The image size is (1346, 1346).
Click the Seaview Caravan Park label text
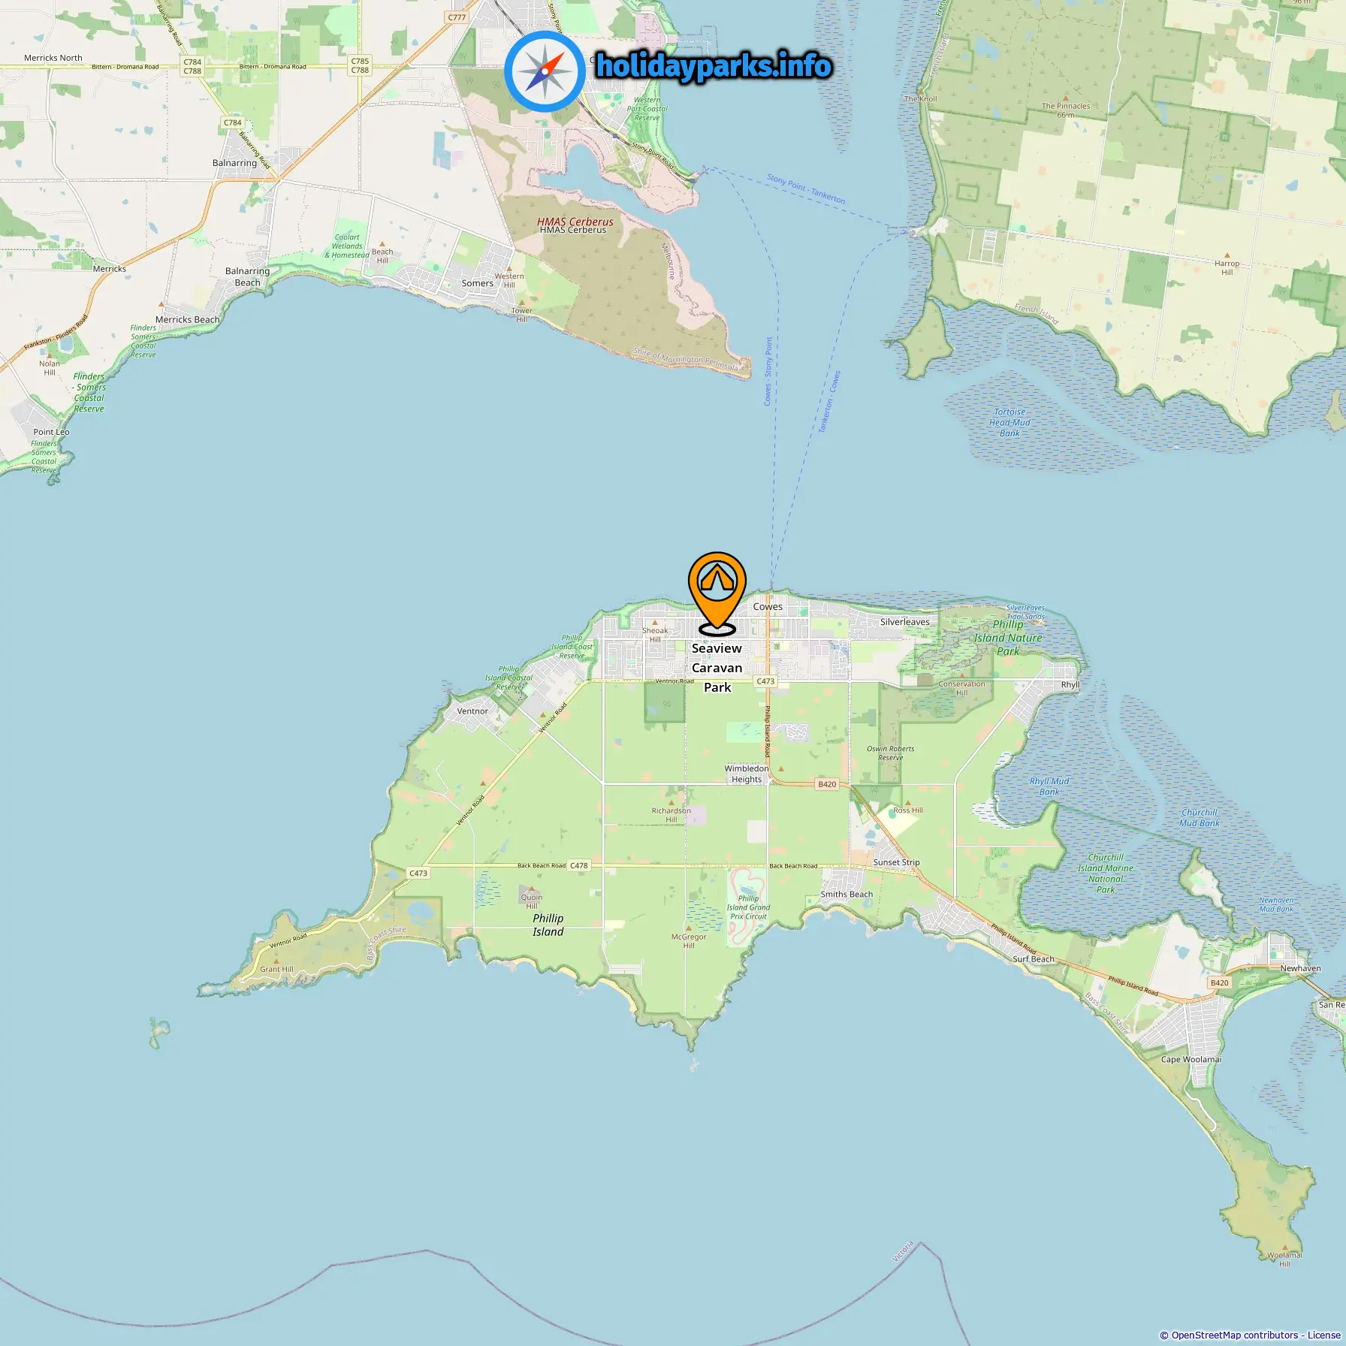717,668
